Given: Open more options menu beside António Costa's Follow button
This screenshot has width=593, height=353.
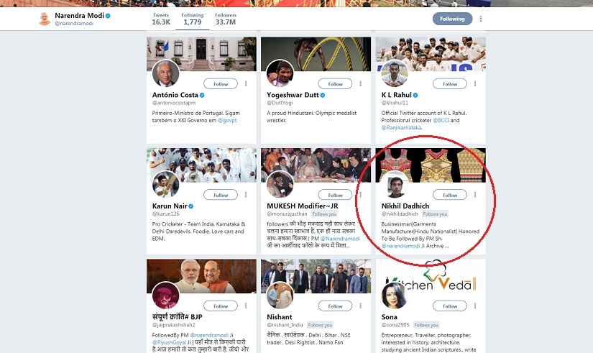Looking at the screenshot, I should pyautogui.click(x=246, y=83).
